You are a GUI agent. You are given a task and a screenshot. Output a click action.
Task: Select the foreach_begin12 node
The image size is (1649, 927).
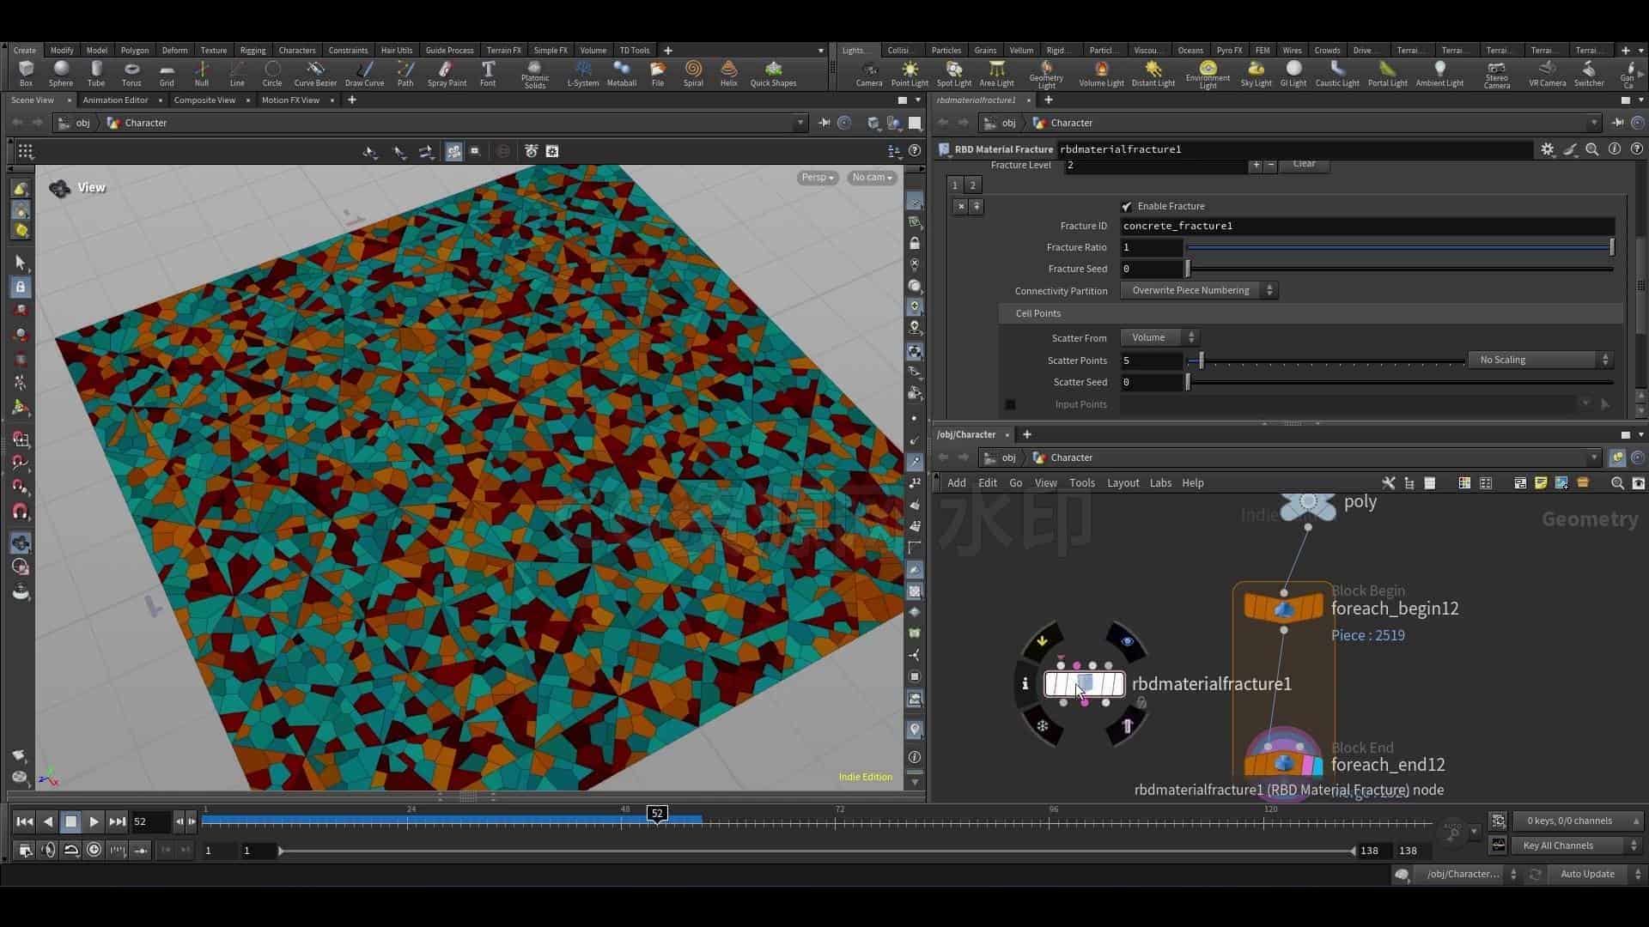click(1283, 608)
